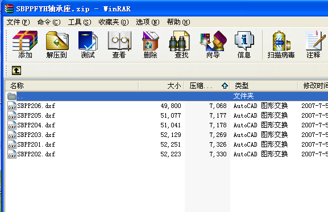
Task: Show archive 信息 (Info)
Action: pos(244,44)
